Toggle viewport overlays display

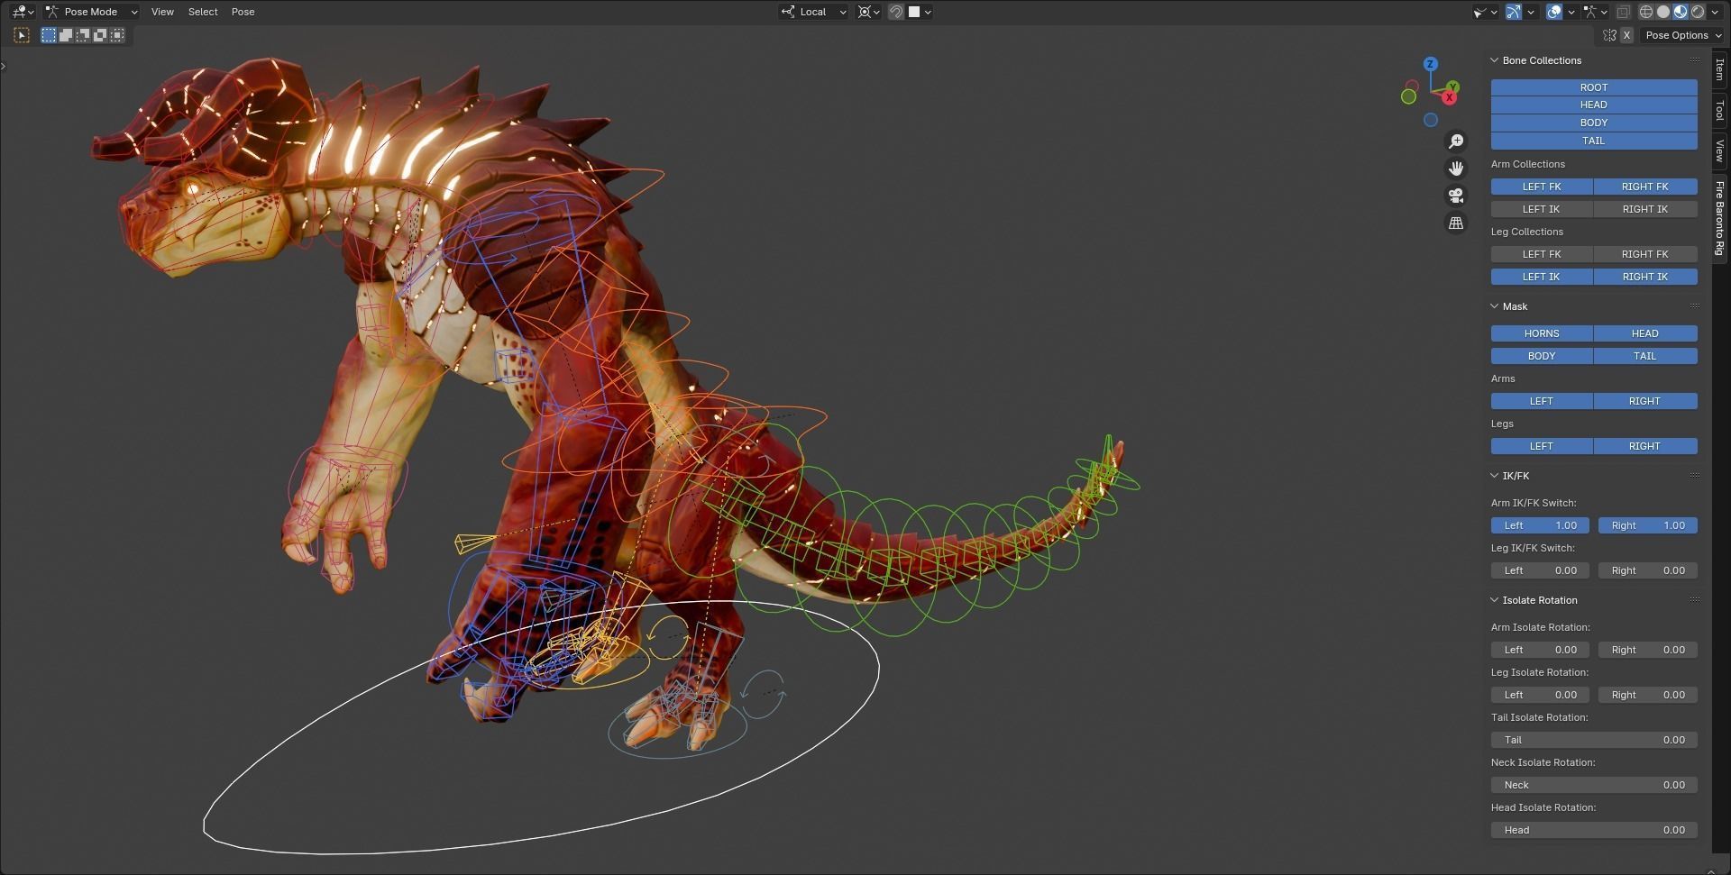pyautogui.click(x=1554, y=12)
